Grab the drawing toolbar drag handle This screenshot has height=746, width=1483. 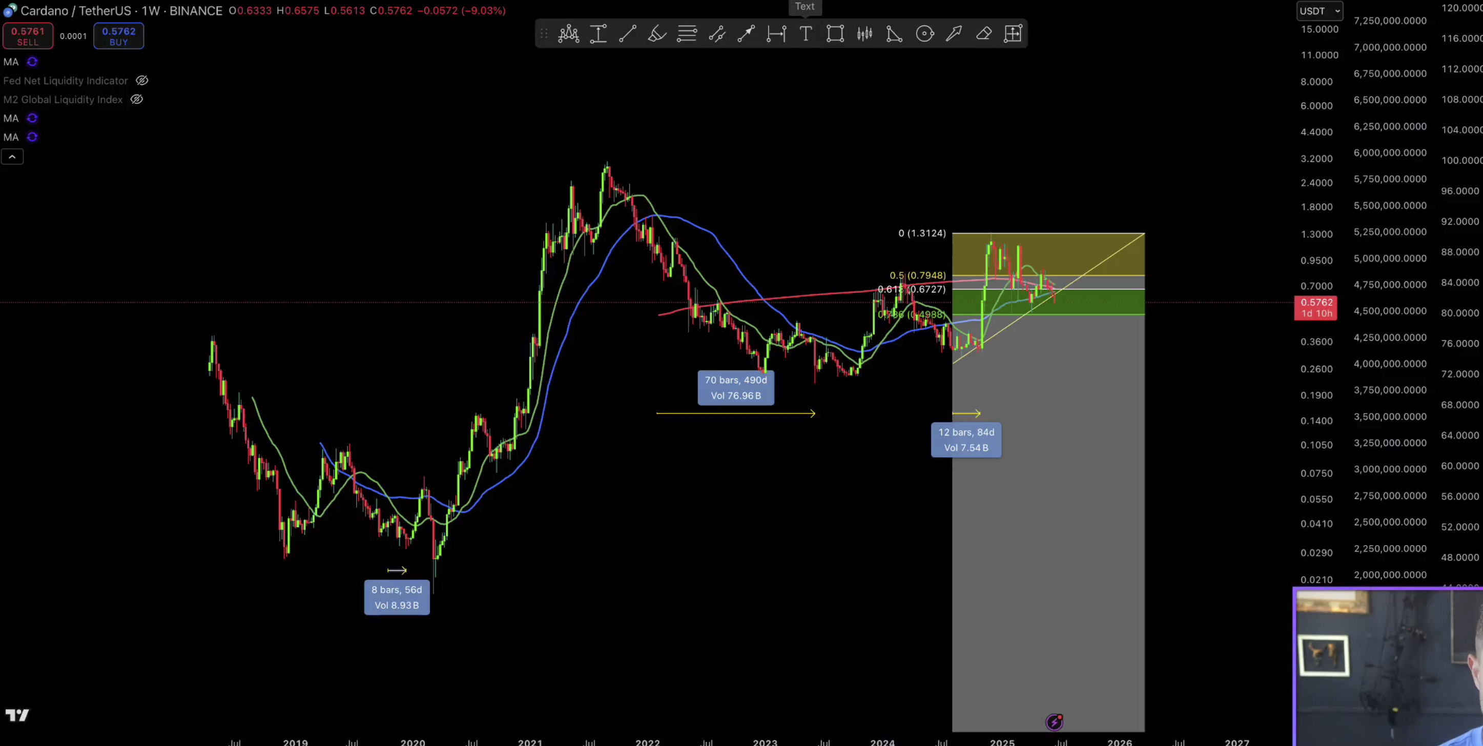coord(544,34)
